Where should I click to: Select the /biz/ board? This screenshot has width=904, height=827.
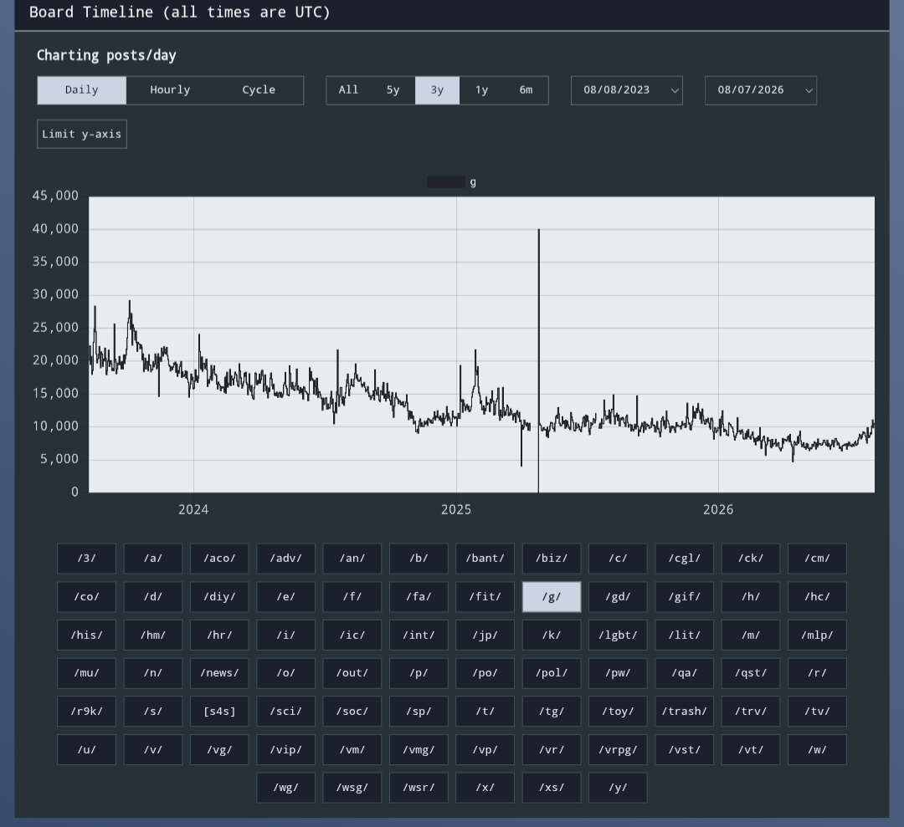(552, 559)
